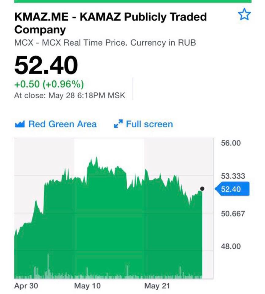Click the 50.667 price axis label
Screen dimensions: 265x294
point(233,213)
